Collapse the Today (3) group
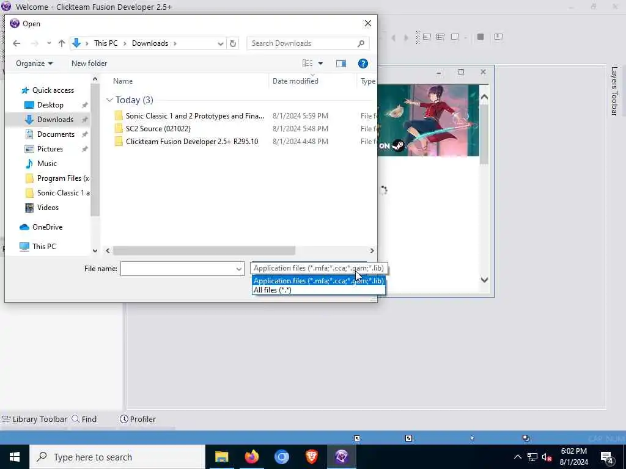Screen dimensions: 626x469 109,100
